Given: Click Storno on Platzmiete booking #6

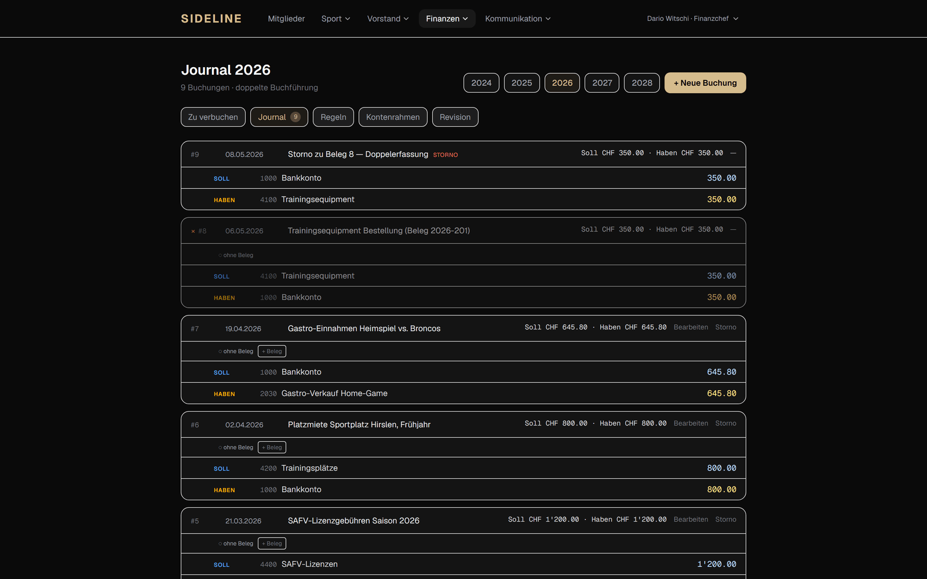Looking at the screenshot, I should tap(726, 423).
